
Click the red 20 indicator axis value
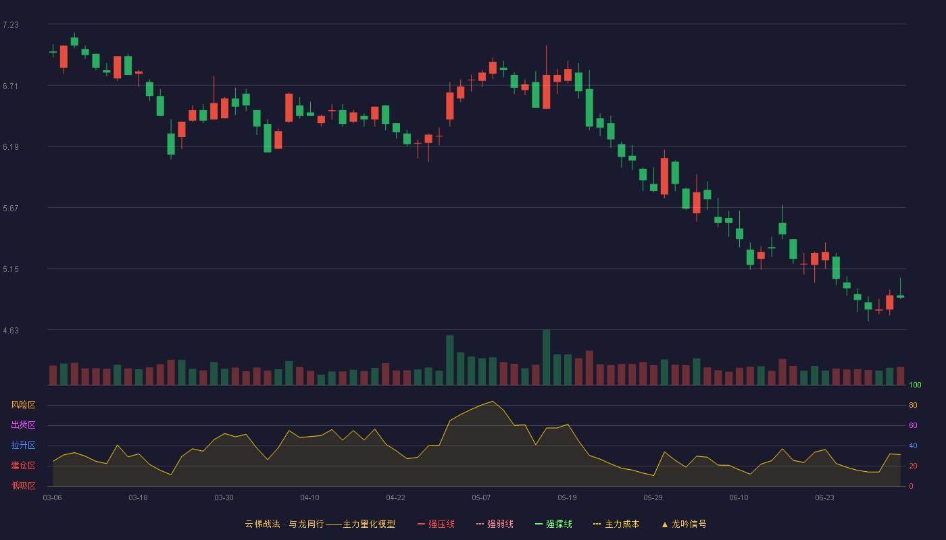pyautogui.click(x=913, y=466)
